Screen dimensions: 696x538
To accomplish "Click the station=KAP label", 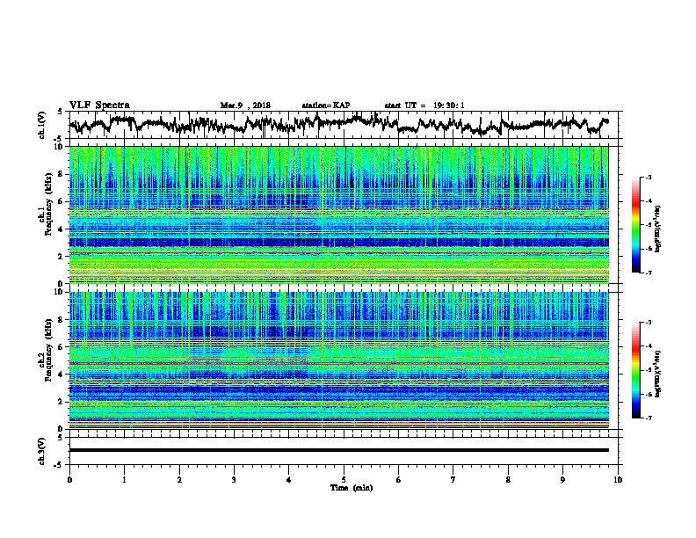I will point(326,105).
